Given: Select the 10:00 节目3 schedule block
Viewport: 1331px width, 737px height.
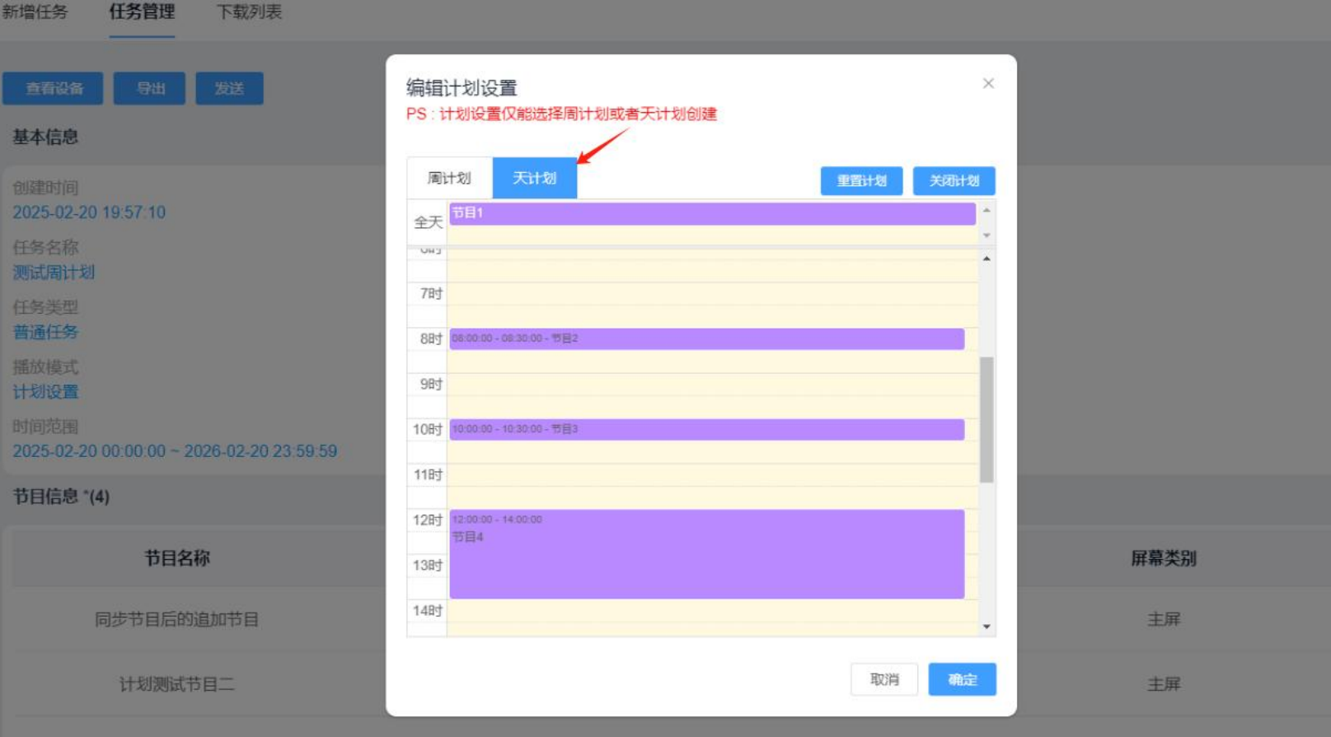Looking at the screenshot, I should [706, 429].
